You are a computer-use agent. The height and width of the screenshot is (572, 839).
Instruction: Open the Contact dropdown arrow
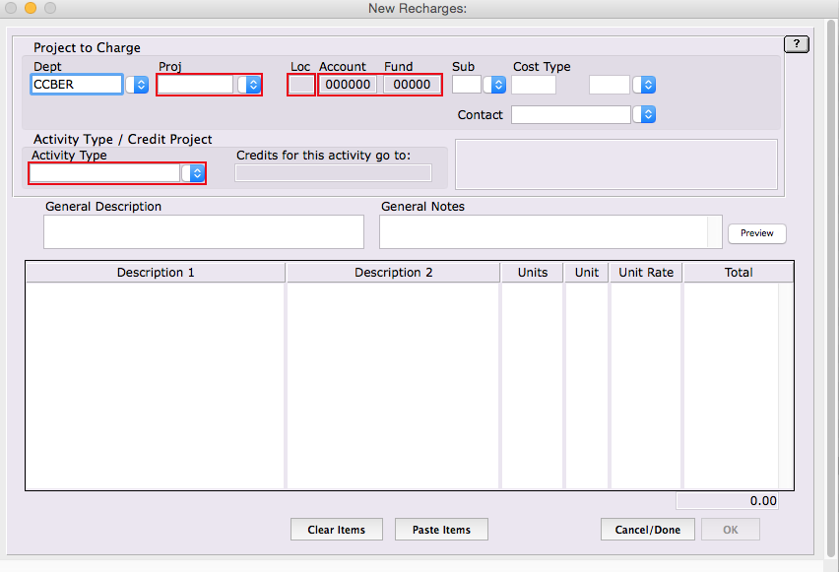point(647,115)
